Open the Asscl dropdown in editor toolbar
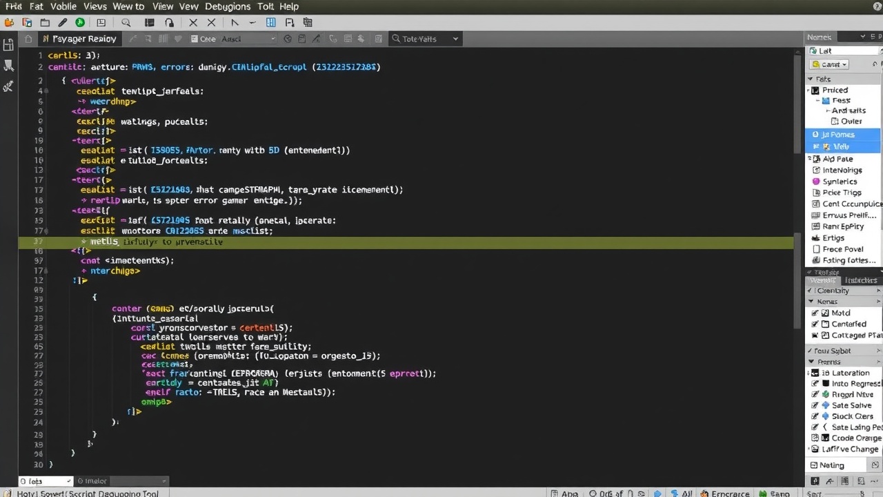 (x=248, y=39)
